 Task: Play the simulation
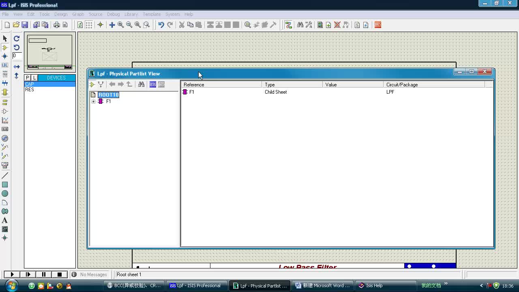[x=12, y=275]
